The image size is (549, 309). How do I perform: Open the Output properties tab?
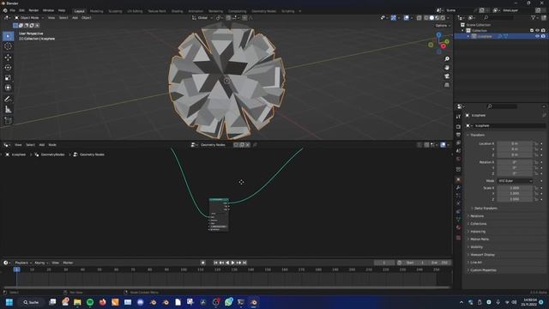(458, 135)
